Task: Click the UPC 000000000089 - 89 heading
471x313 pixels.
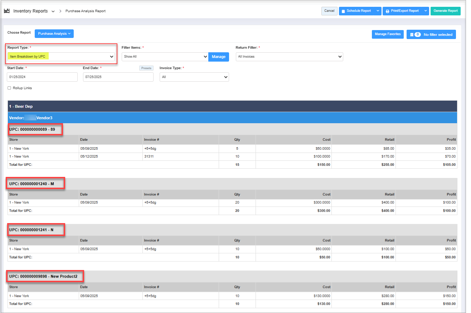Action: tap(32, 129)
